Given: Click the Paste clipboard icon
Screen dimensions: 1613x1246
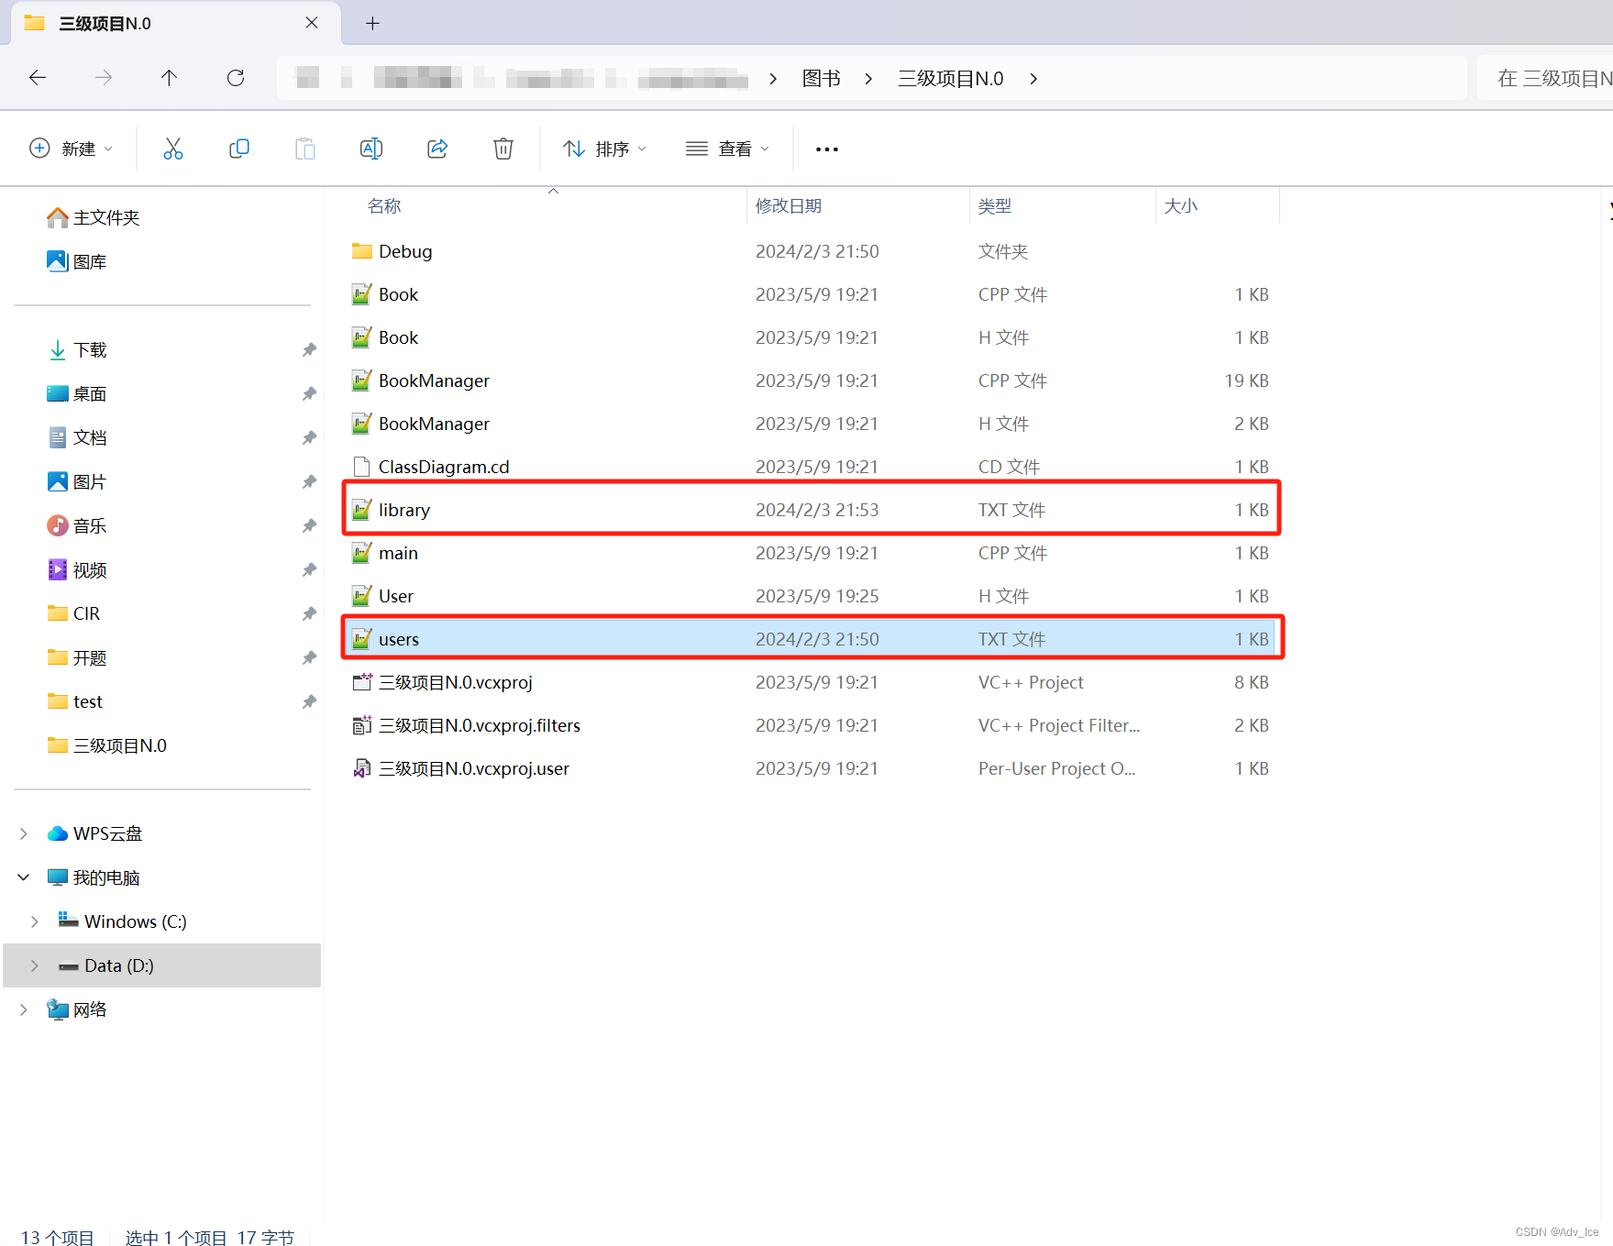Looking at the screenshot, I should (305, 149).
